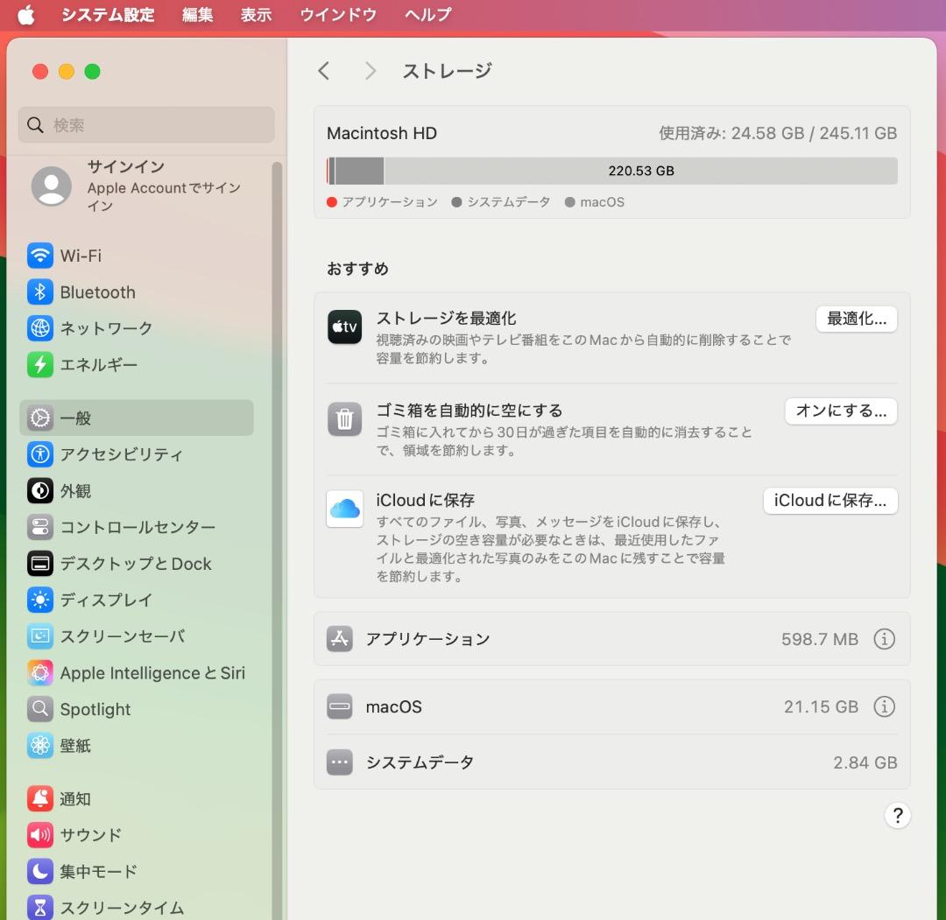Open Bluetooth settings
This screenshot has width=946, height=920.
pos(96,291)
